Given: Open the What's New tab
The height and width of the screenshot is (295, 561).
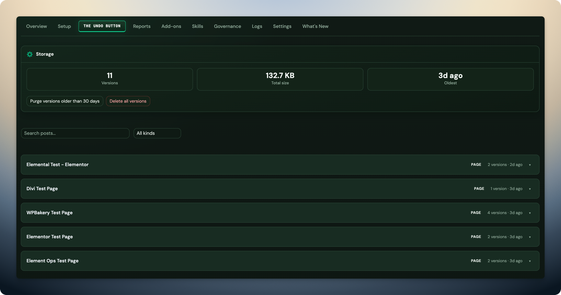Looking at the screenshot, I should [x=315, y=26].
